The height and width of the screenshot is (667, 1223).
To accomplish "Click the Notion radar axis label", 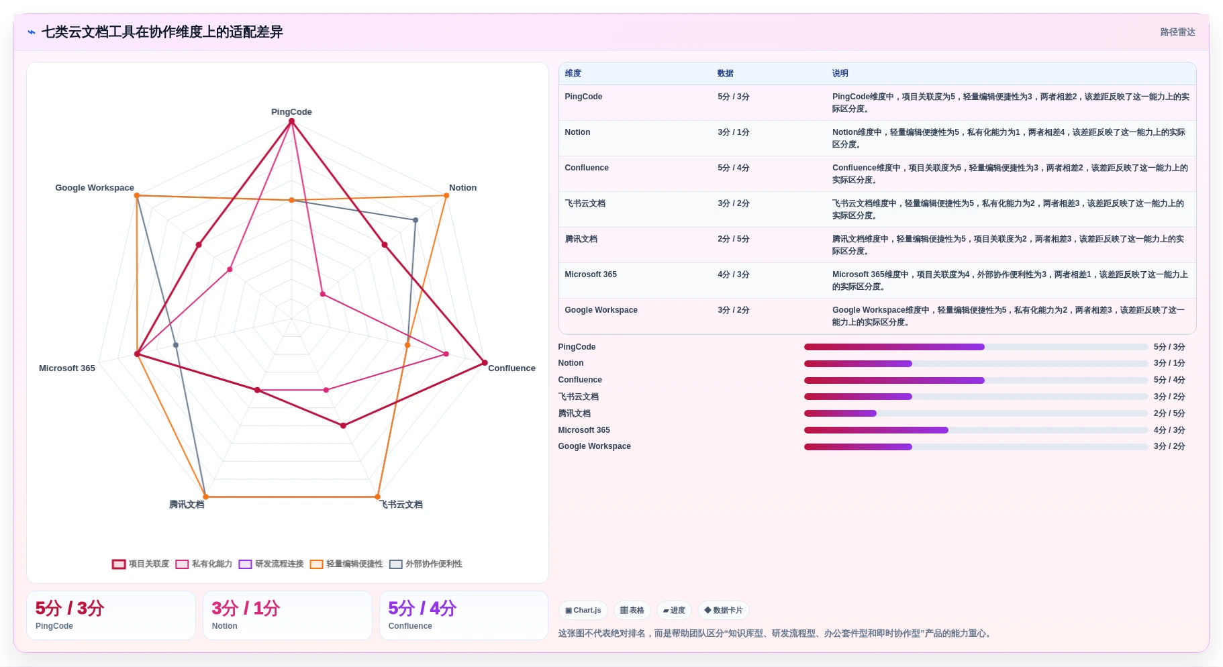I will tap(462, 188).
